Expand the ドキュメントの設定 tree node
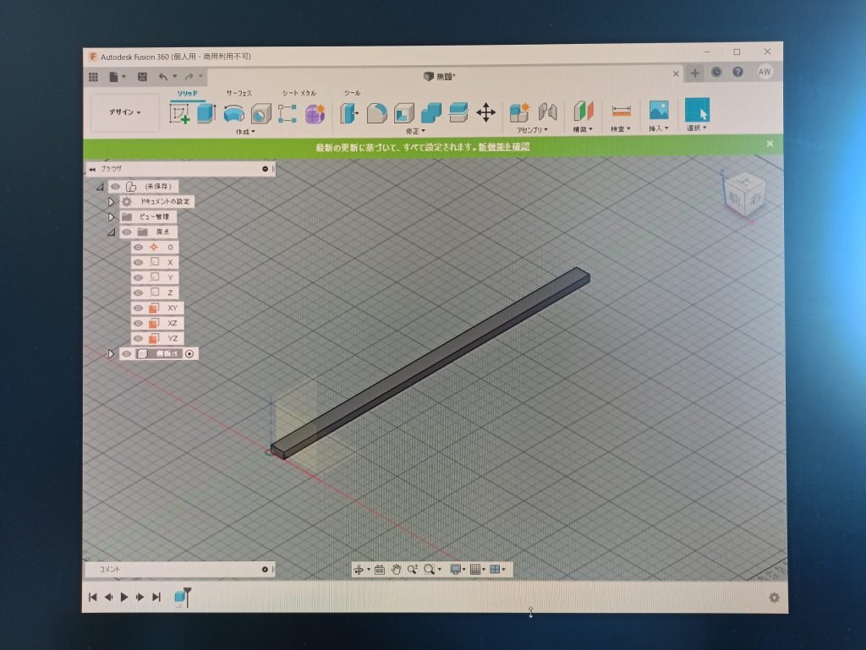This screenshot has width=866, height=650. click(111, 202)
